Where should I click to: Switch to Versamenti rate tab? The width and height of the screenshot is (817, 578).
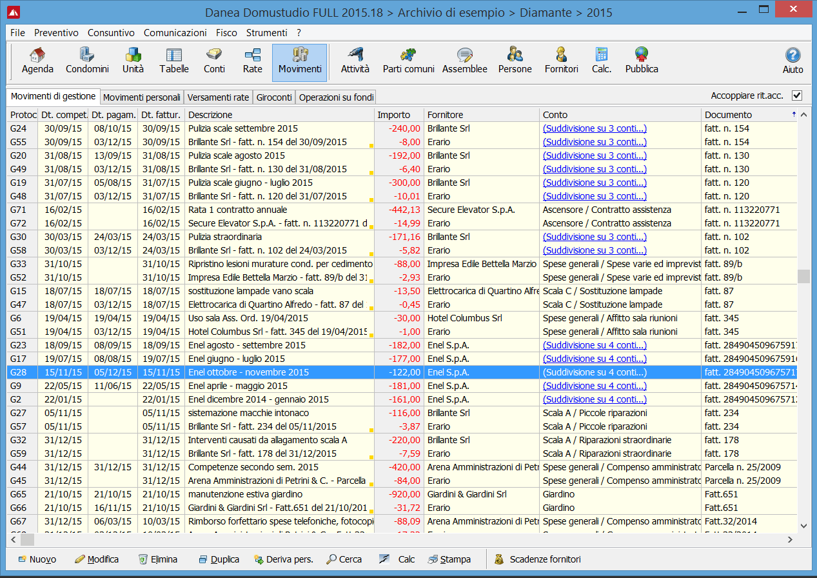click(219, 97)
